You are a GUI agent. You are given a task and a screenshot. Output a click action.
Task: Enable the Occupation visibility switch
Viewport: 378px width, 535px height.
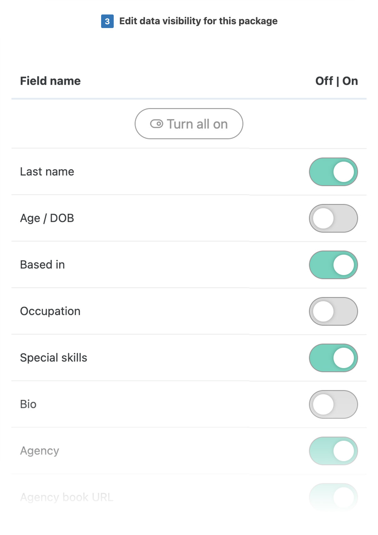333,311
